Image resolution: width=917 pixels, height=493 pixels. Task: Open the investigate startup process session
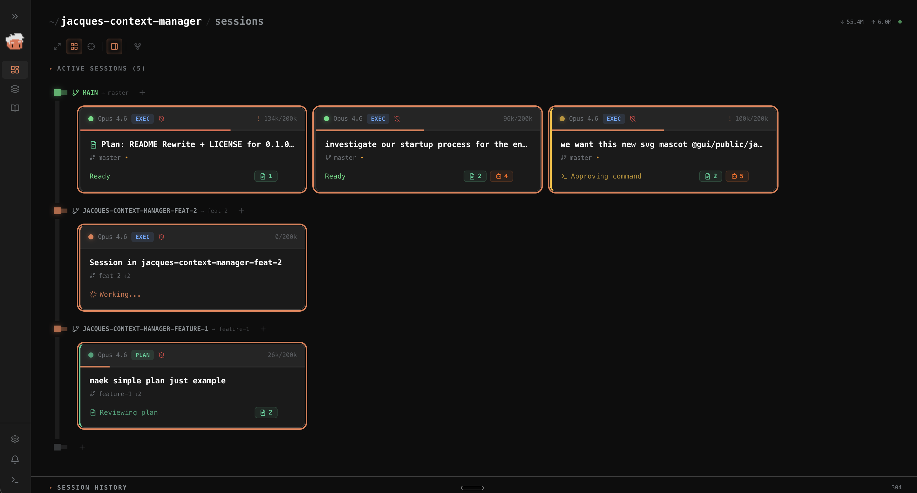(x=426, y=144)
